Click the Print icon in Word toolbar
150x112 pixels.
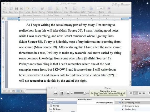coord(21,8)
